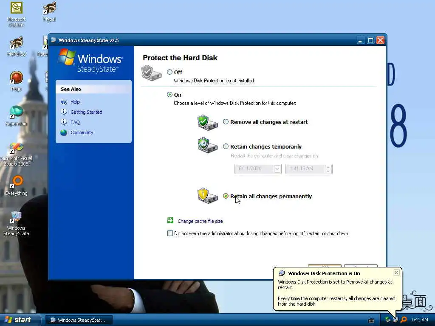Launch the Pego desktop shortcut
Screen dimensions: 435x326
click(17, 81)
